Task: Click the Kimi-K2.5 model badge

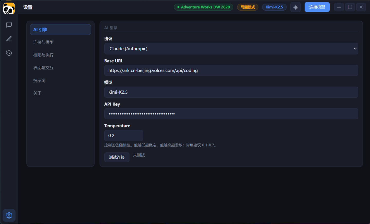Action: click(x=274, y=7)
